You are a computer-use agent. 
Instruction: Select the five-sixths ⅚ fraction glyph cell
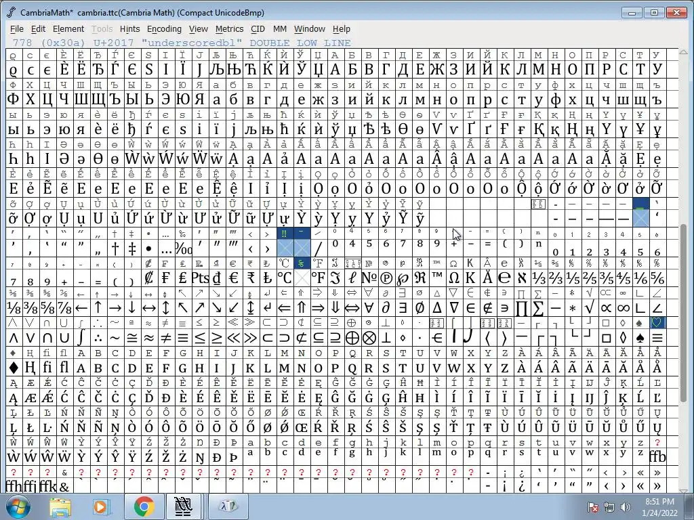pos(657,278)
